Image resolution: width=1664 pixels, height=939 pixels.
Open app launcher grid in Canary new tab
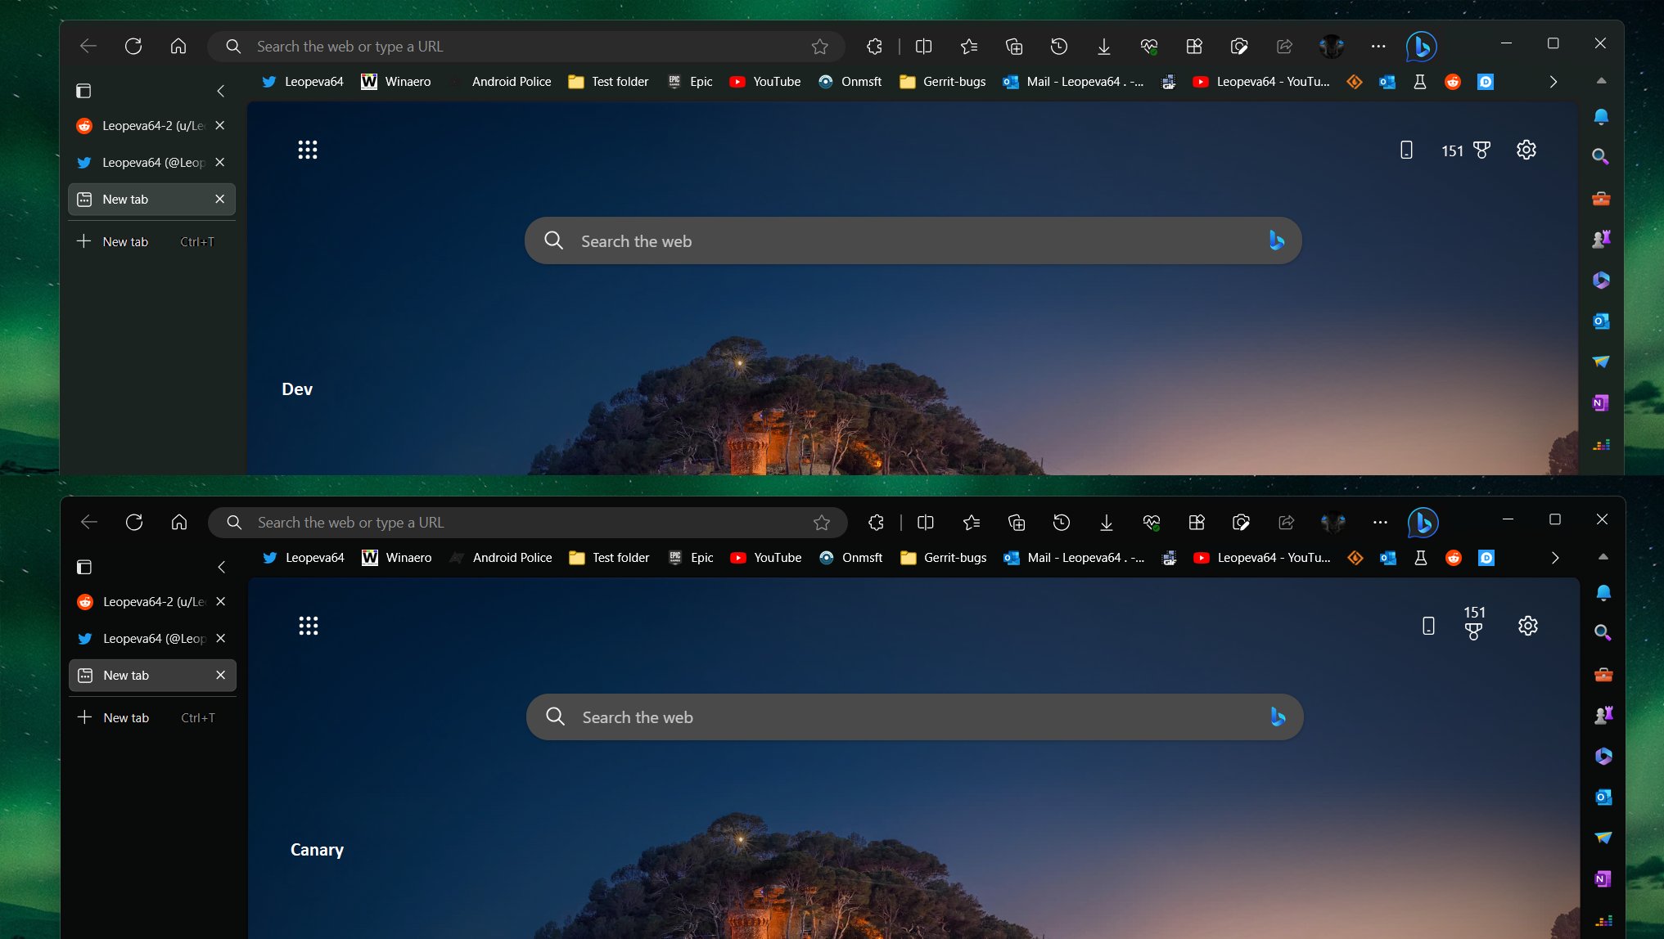[x=309, y=626]
